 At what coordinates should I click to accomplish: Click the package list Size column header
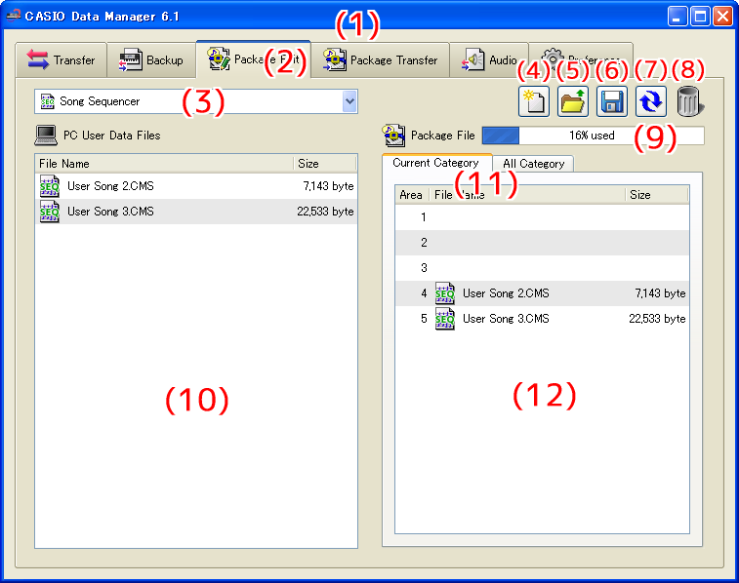click(657, 195)
